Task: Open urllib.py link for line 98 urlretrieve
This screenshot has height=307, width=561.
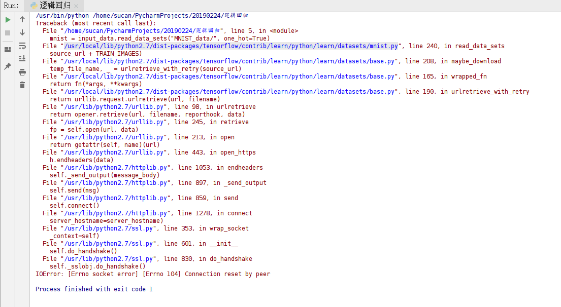Action: pos(113,107)
